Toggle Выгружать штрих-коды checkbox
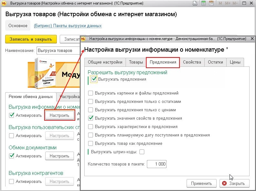 pyautogui.click(x=142, y=152)
